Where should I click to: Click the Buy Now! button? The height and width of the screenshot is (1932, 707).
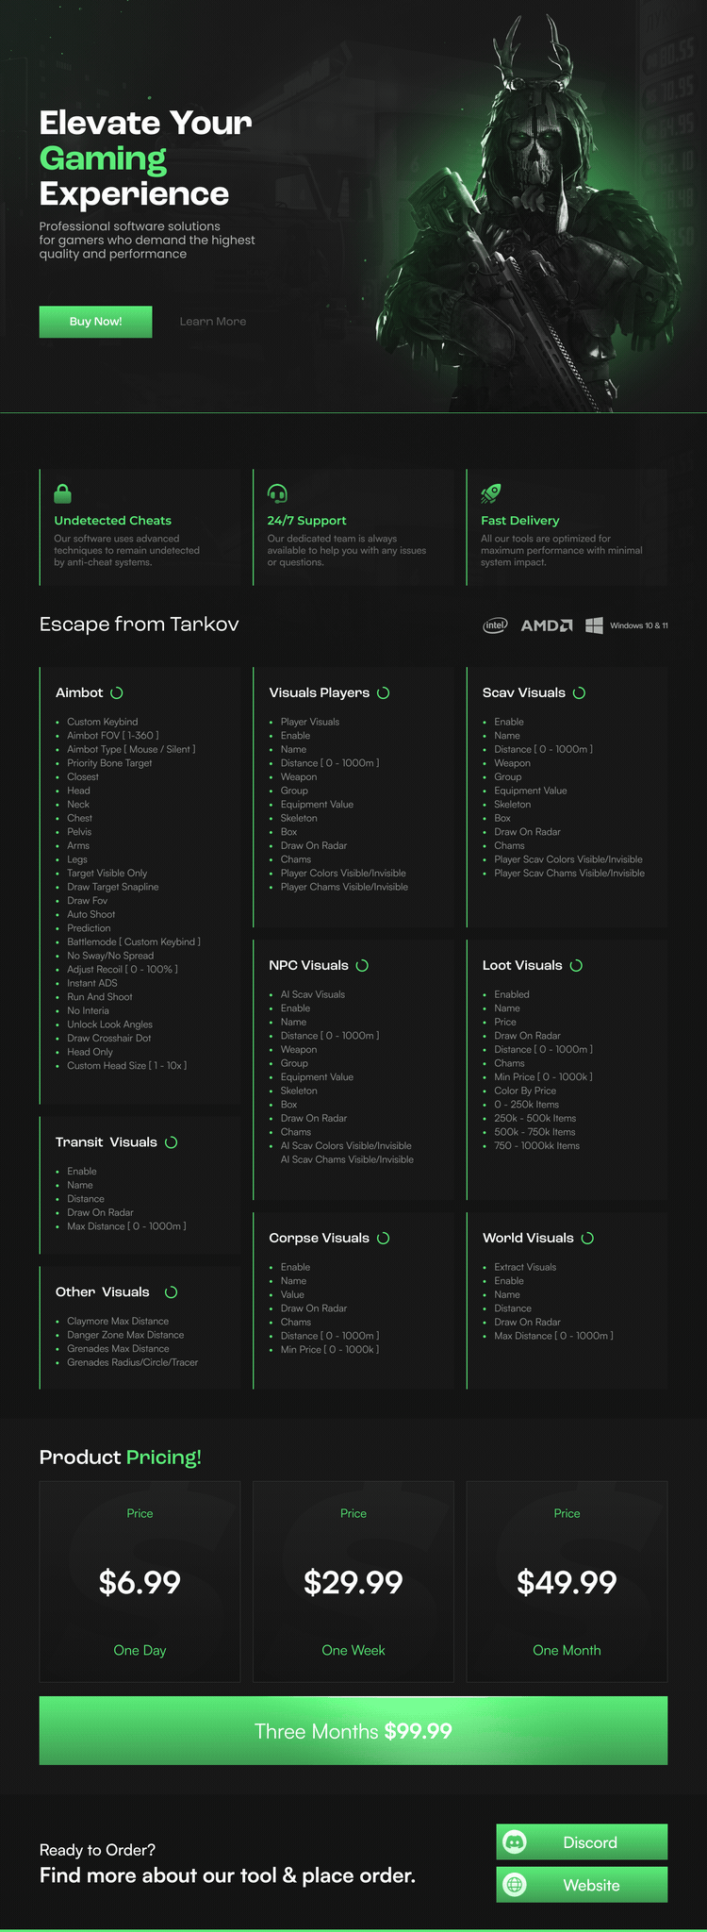(x=95, y=322)
